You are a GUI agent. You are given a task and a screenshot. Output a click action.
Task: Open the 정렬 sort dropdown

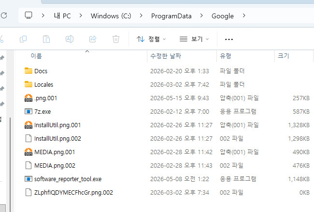click(x=151, y=39)
